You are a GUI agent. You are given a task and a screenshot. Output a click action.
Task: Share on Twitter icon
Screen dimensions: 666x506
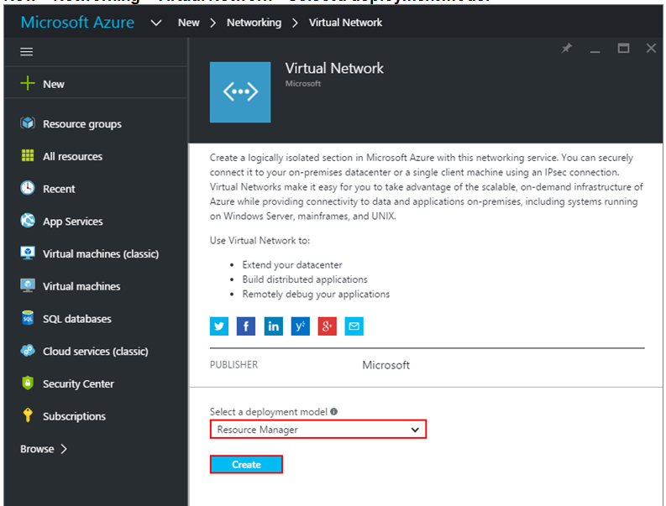point(219,326)
